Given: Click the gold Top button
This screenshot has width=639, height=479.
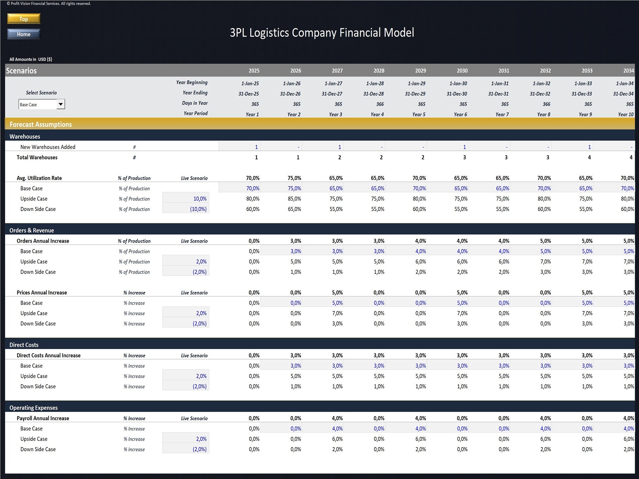Looking at the screenshot, I should coord(24,19).
